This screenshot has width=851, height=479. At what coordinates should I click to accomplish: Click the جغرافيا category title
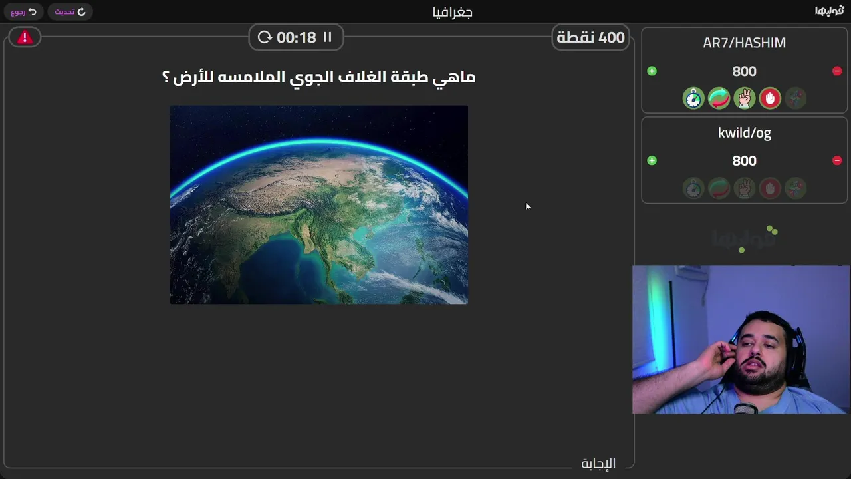click(452, 12)
